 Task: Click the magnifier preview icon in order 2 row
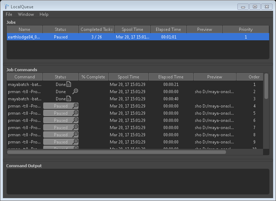click(75, 91)
